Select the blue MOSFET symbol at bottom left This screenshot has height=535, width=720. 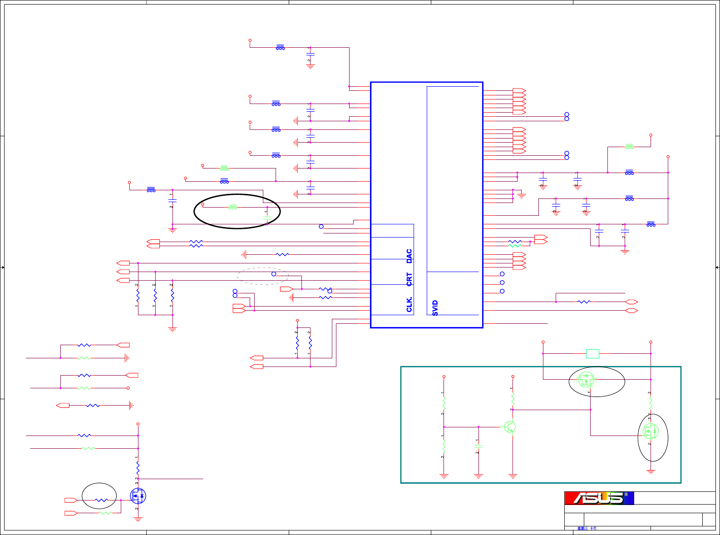[138, 495]
